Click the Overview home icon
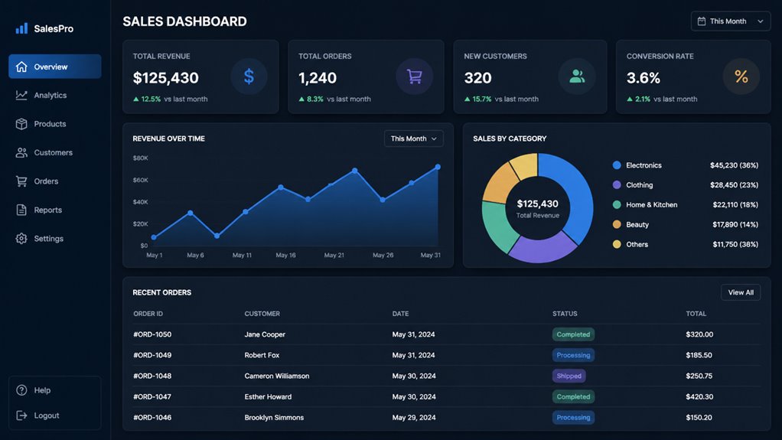This screenshot has width=782, height=440. coord(21,67)
